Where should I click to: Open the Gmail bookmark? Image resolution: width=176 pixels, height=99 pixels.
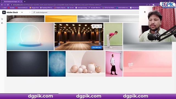pyautogui.click(x=4, y=8)
